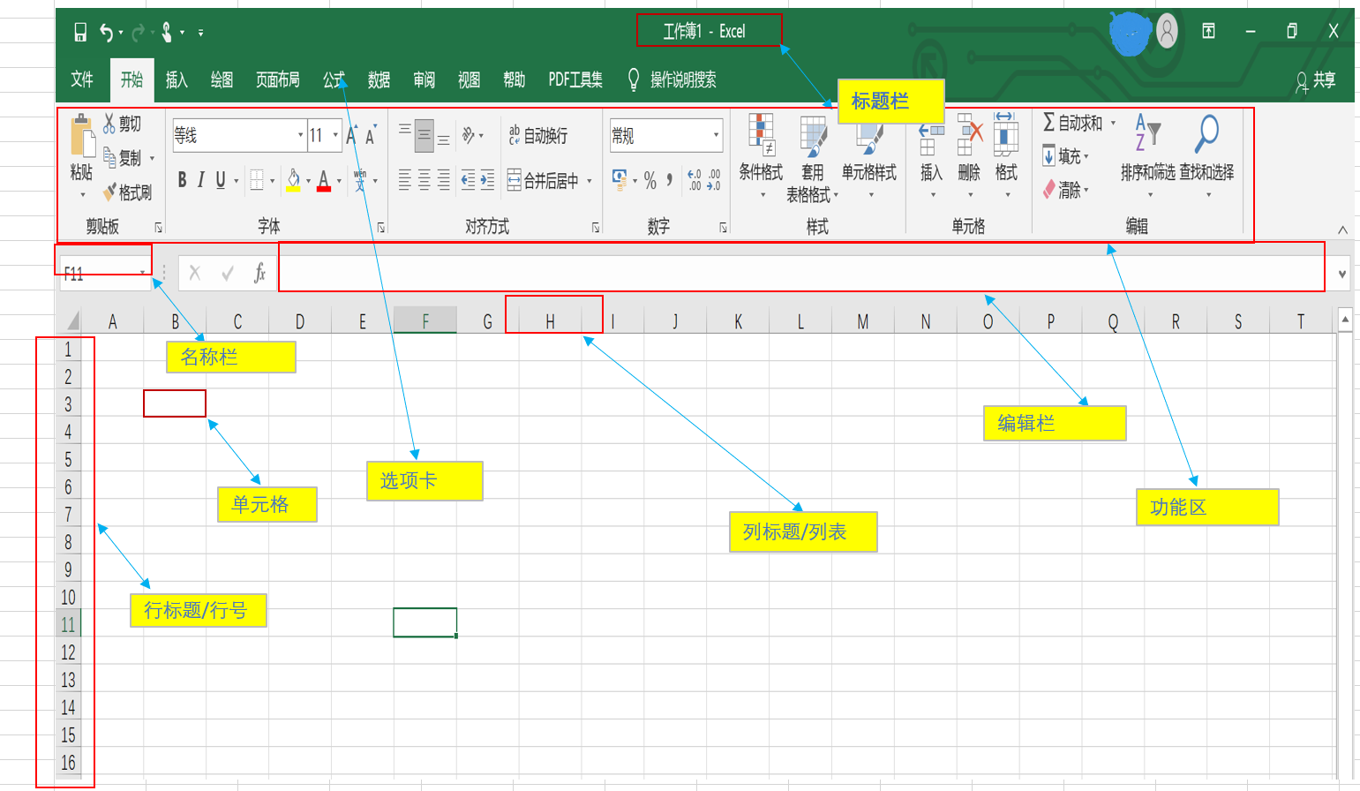The height and width of the screenshot is (791, 1360).
Task: Expand the formula bar
Action: click(1342, 274)
